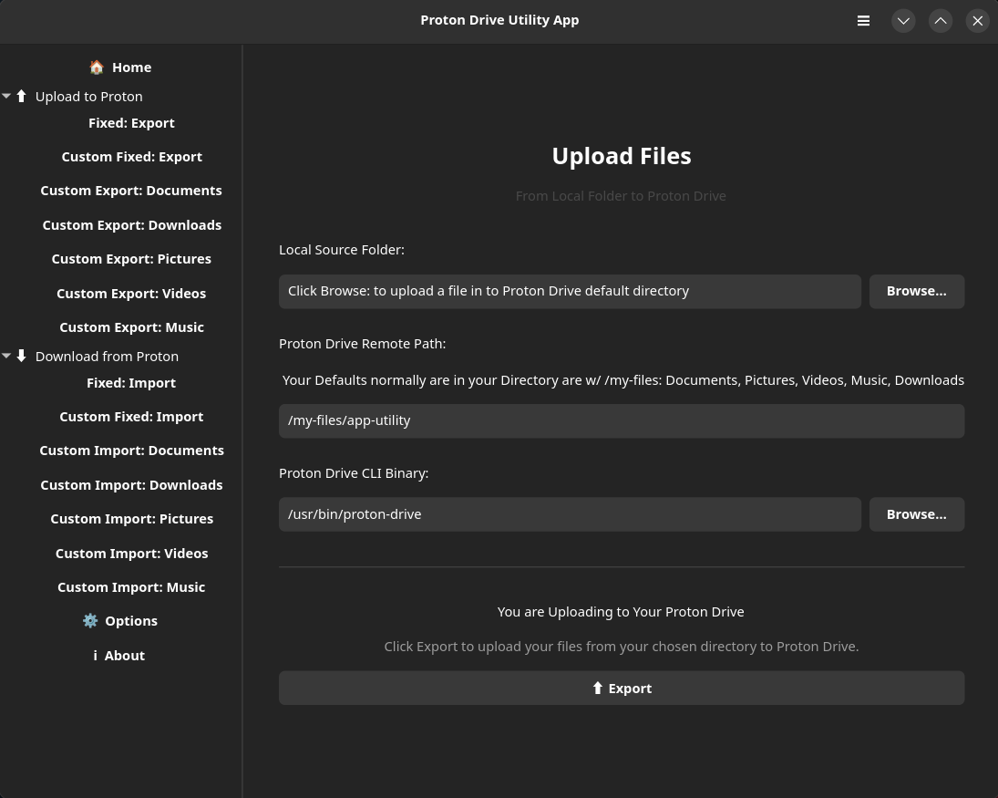
Task: Click the gear icon next to Options
Action: click(x=90, y=620)
